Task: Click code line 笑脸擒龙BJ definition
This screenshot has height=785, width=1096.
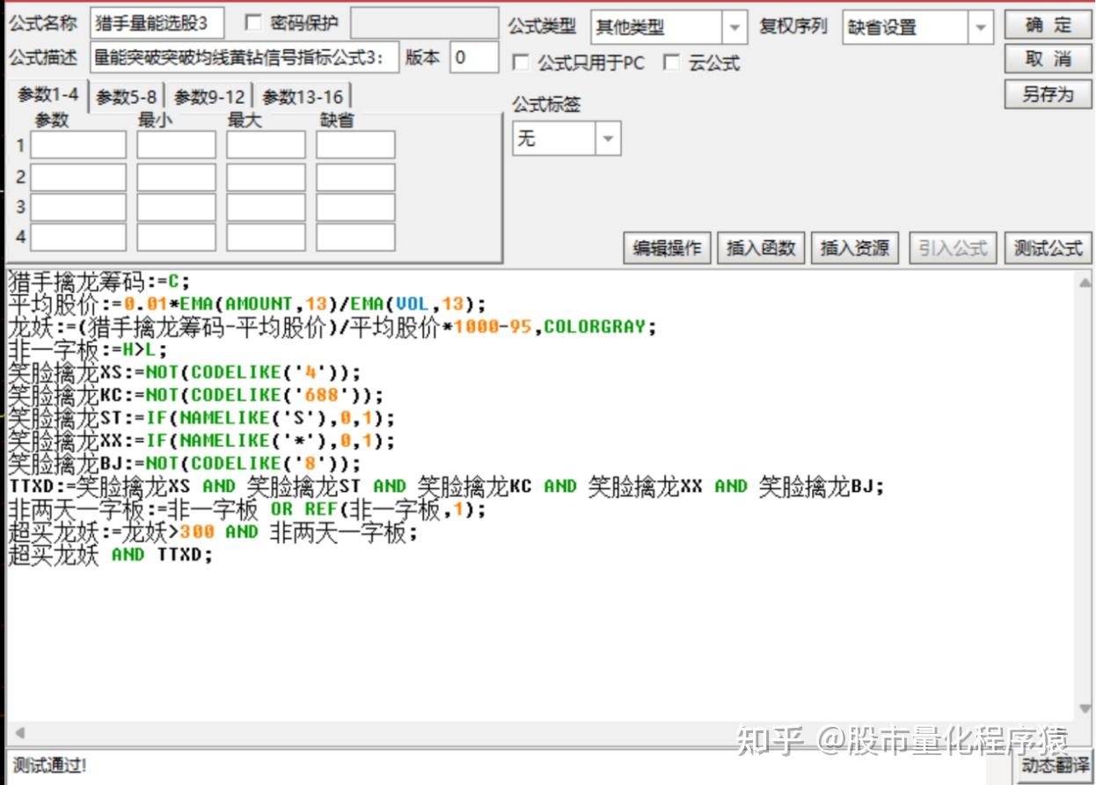Action: tap(185, 464)
